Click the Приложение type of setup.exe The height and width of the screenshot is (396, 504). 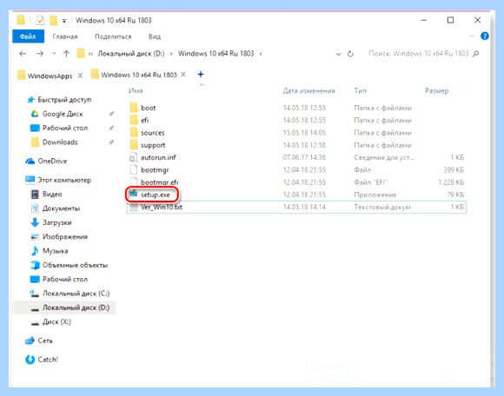[375, 195]
